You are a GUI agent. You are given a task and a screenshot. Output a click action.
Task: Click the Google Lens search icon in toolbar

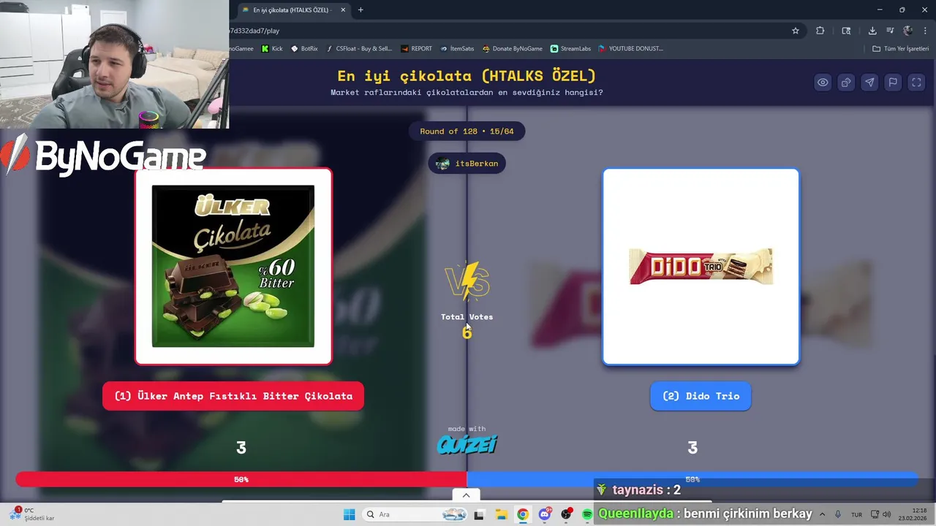pyautogui.click(x=846, y=31)
